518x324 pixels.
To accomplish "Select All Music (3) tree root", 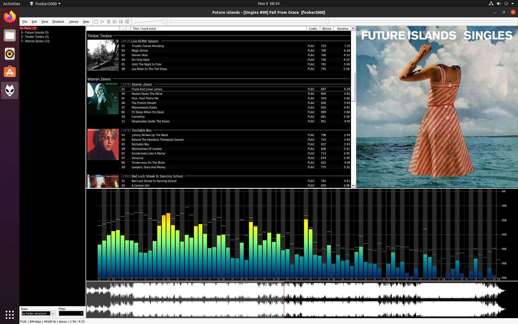I will [28, 28].
